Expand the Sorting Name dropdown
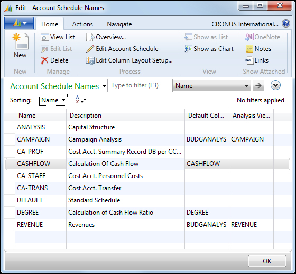This screenshot has width=296, height=274. pyautogui.click(x=53, y=100)
